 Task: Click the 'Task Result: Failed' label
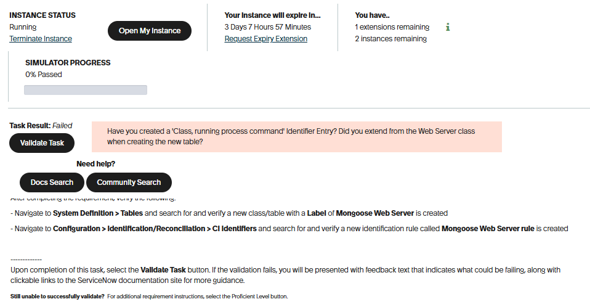pyautogui.click(x=41, y=126)
